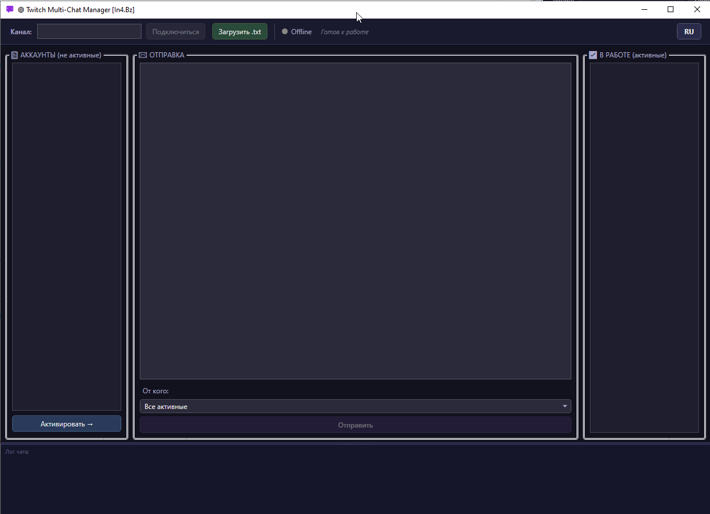Click the envelope icon beside ОТПРАВКА

[x=143, y=55]
